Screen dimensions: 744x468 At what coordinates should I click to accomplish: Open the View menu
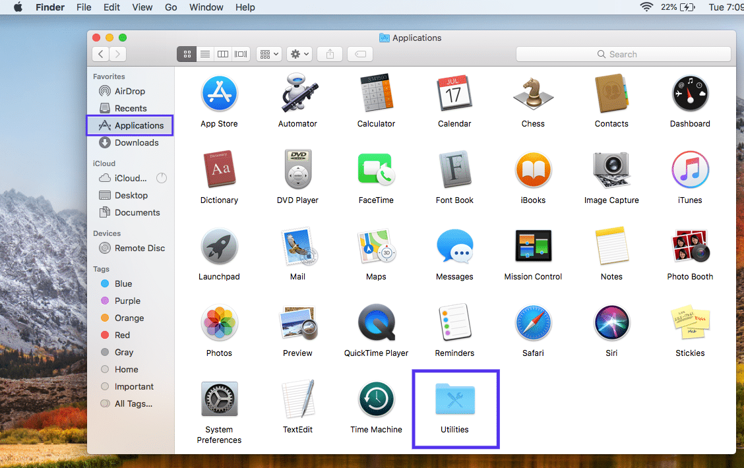[x=142, y=7]
